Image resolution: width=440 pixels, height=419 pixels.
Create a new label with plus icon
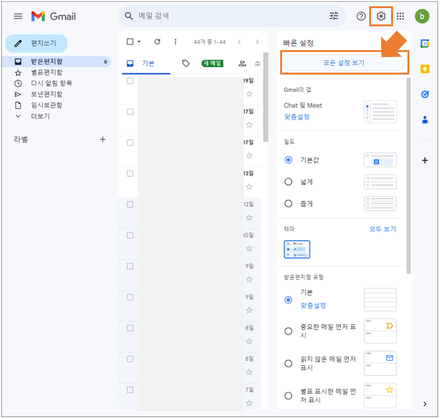[103, 140]
